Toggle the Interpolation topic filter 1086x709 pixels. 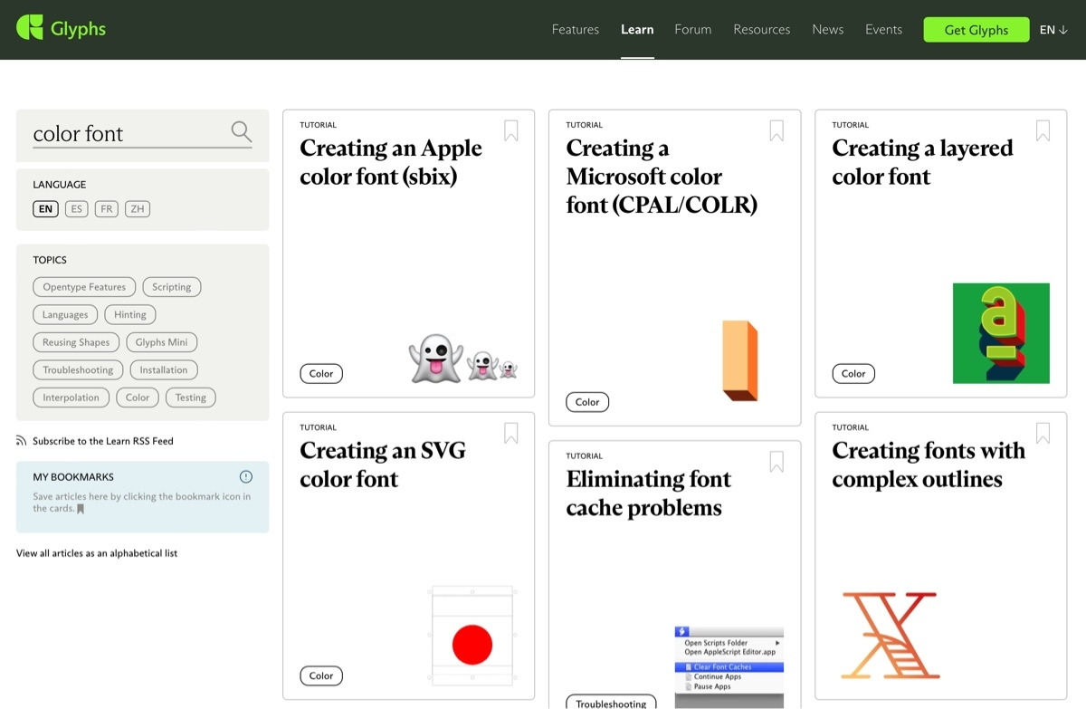pos(71,398)
